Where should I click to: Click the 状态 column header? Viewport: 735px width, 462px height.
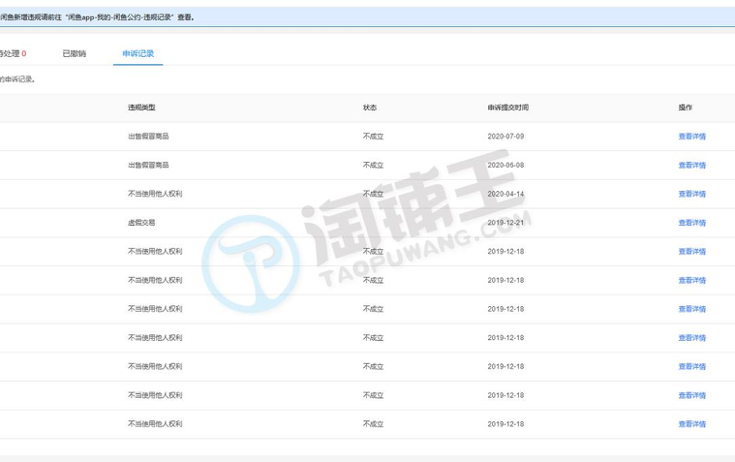click(370, 108)
